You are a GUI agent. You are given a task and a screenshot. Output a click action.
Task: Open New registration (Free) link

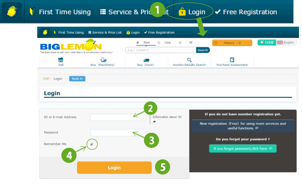243,126
